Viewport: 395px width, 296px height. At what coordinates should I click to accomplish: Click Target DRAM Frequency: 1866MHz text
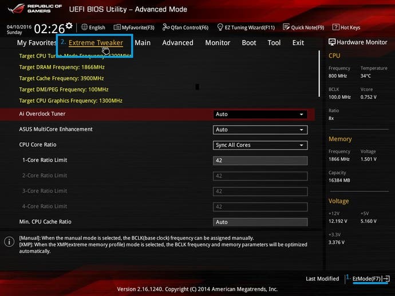click(62, 67)
